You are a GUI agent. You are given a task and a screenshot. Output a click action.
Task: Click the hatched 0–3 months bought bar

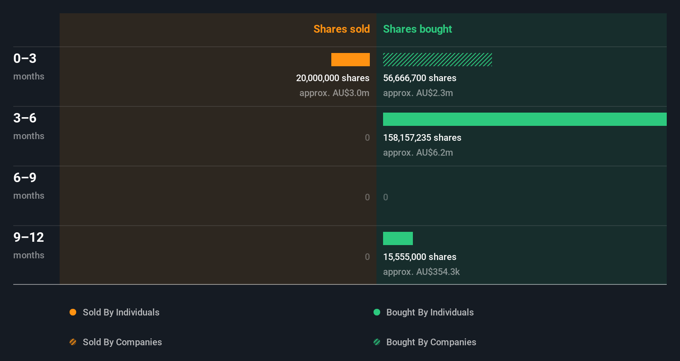(437, 60)
